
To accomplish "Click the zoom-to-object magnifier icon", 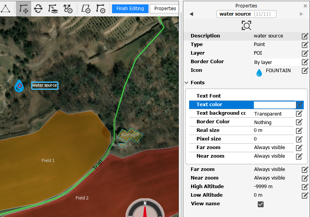I will click(x=246, y=26).
